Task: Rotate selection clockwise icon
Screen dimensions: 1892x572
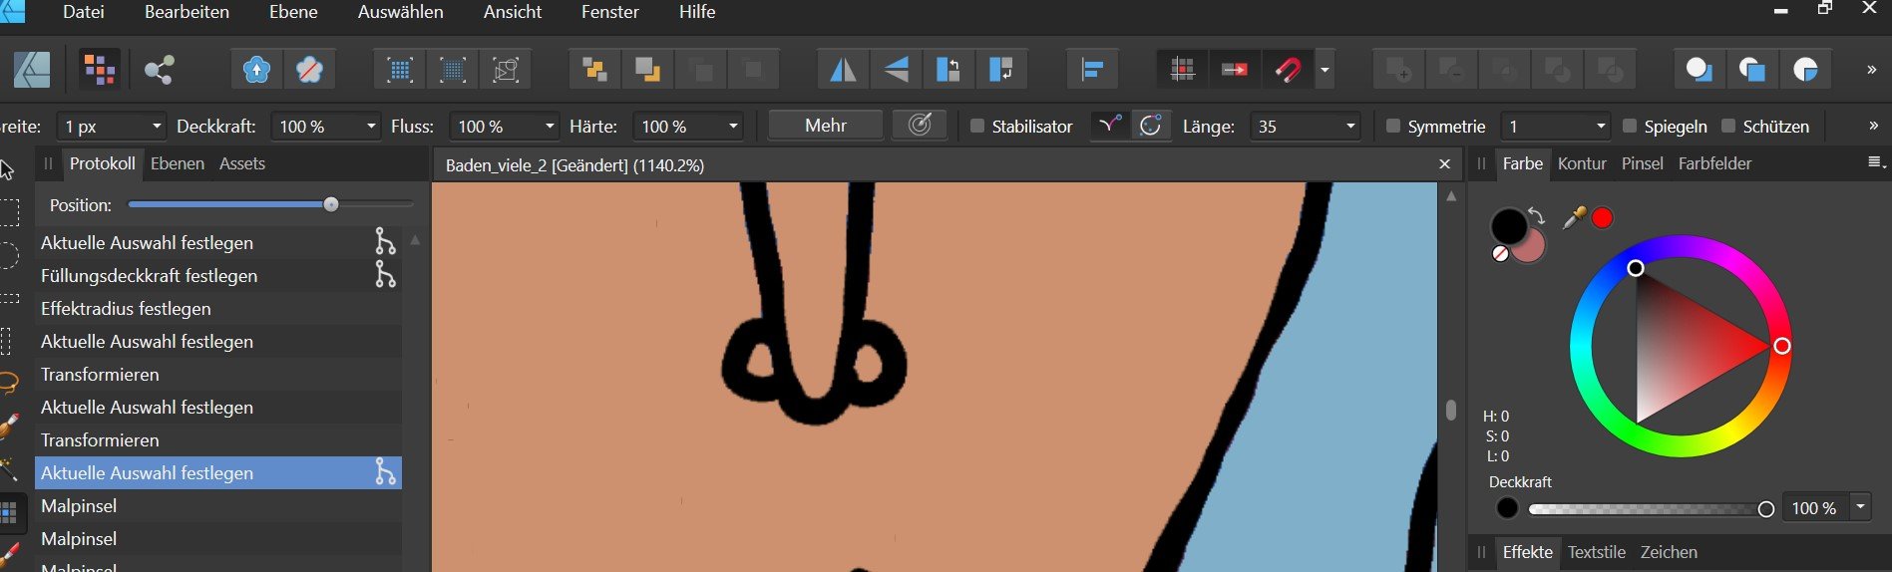Action: pos(1001,70)
